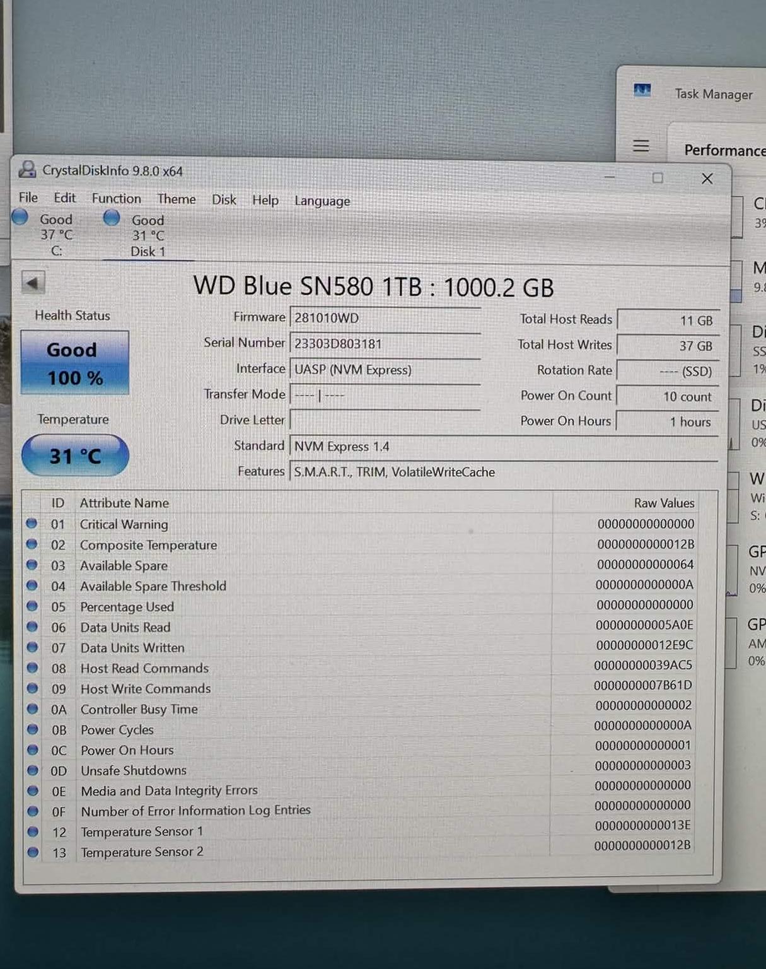Click the Standard field NVM Express 1.4
This screenshot has width=766, height=969.
[x=504, y=447]
